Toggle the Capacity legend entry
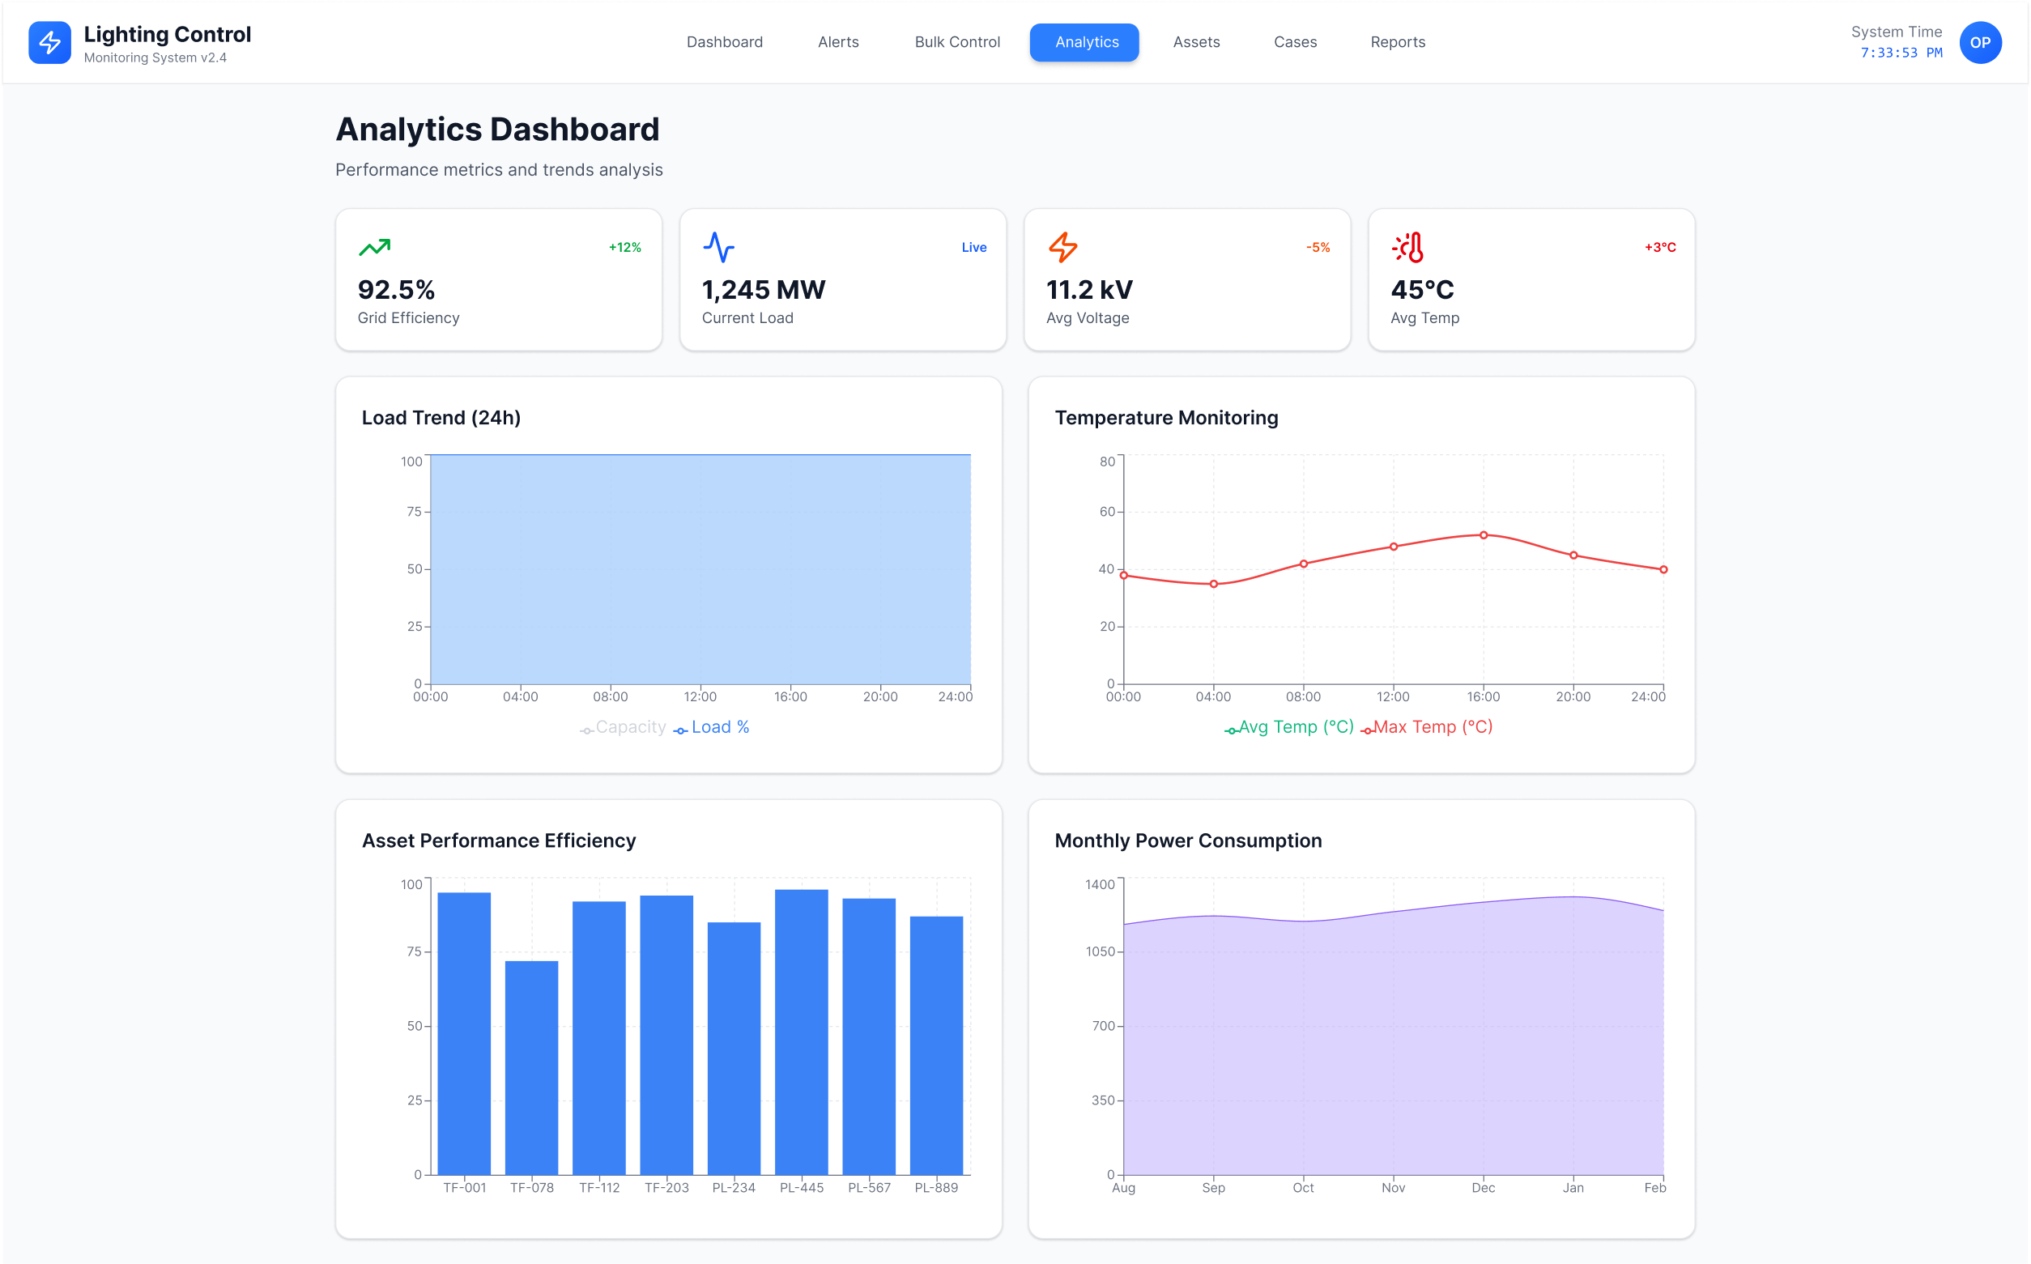This screenshot has width=2031, height=1264. click(x=624, y=727)
